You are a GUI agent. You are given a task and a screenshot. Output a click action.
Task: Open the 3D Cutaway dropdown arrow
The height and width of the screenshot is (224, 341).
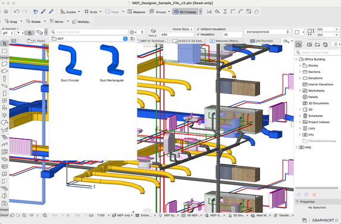pyautogui.click(x=201, y=12)
